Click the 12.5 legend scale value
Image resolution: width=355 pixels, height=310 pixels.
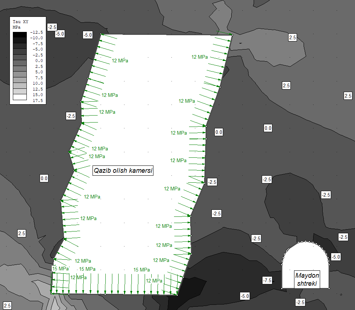37,89
